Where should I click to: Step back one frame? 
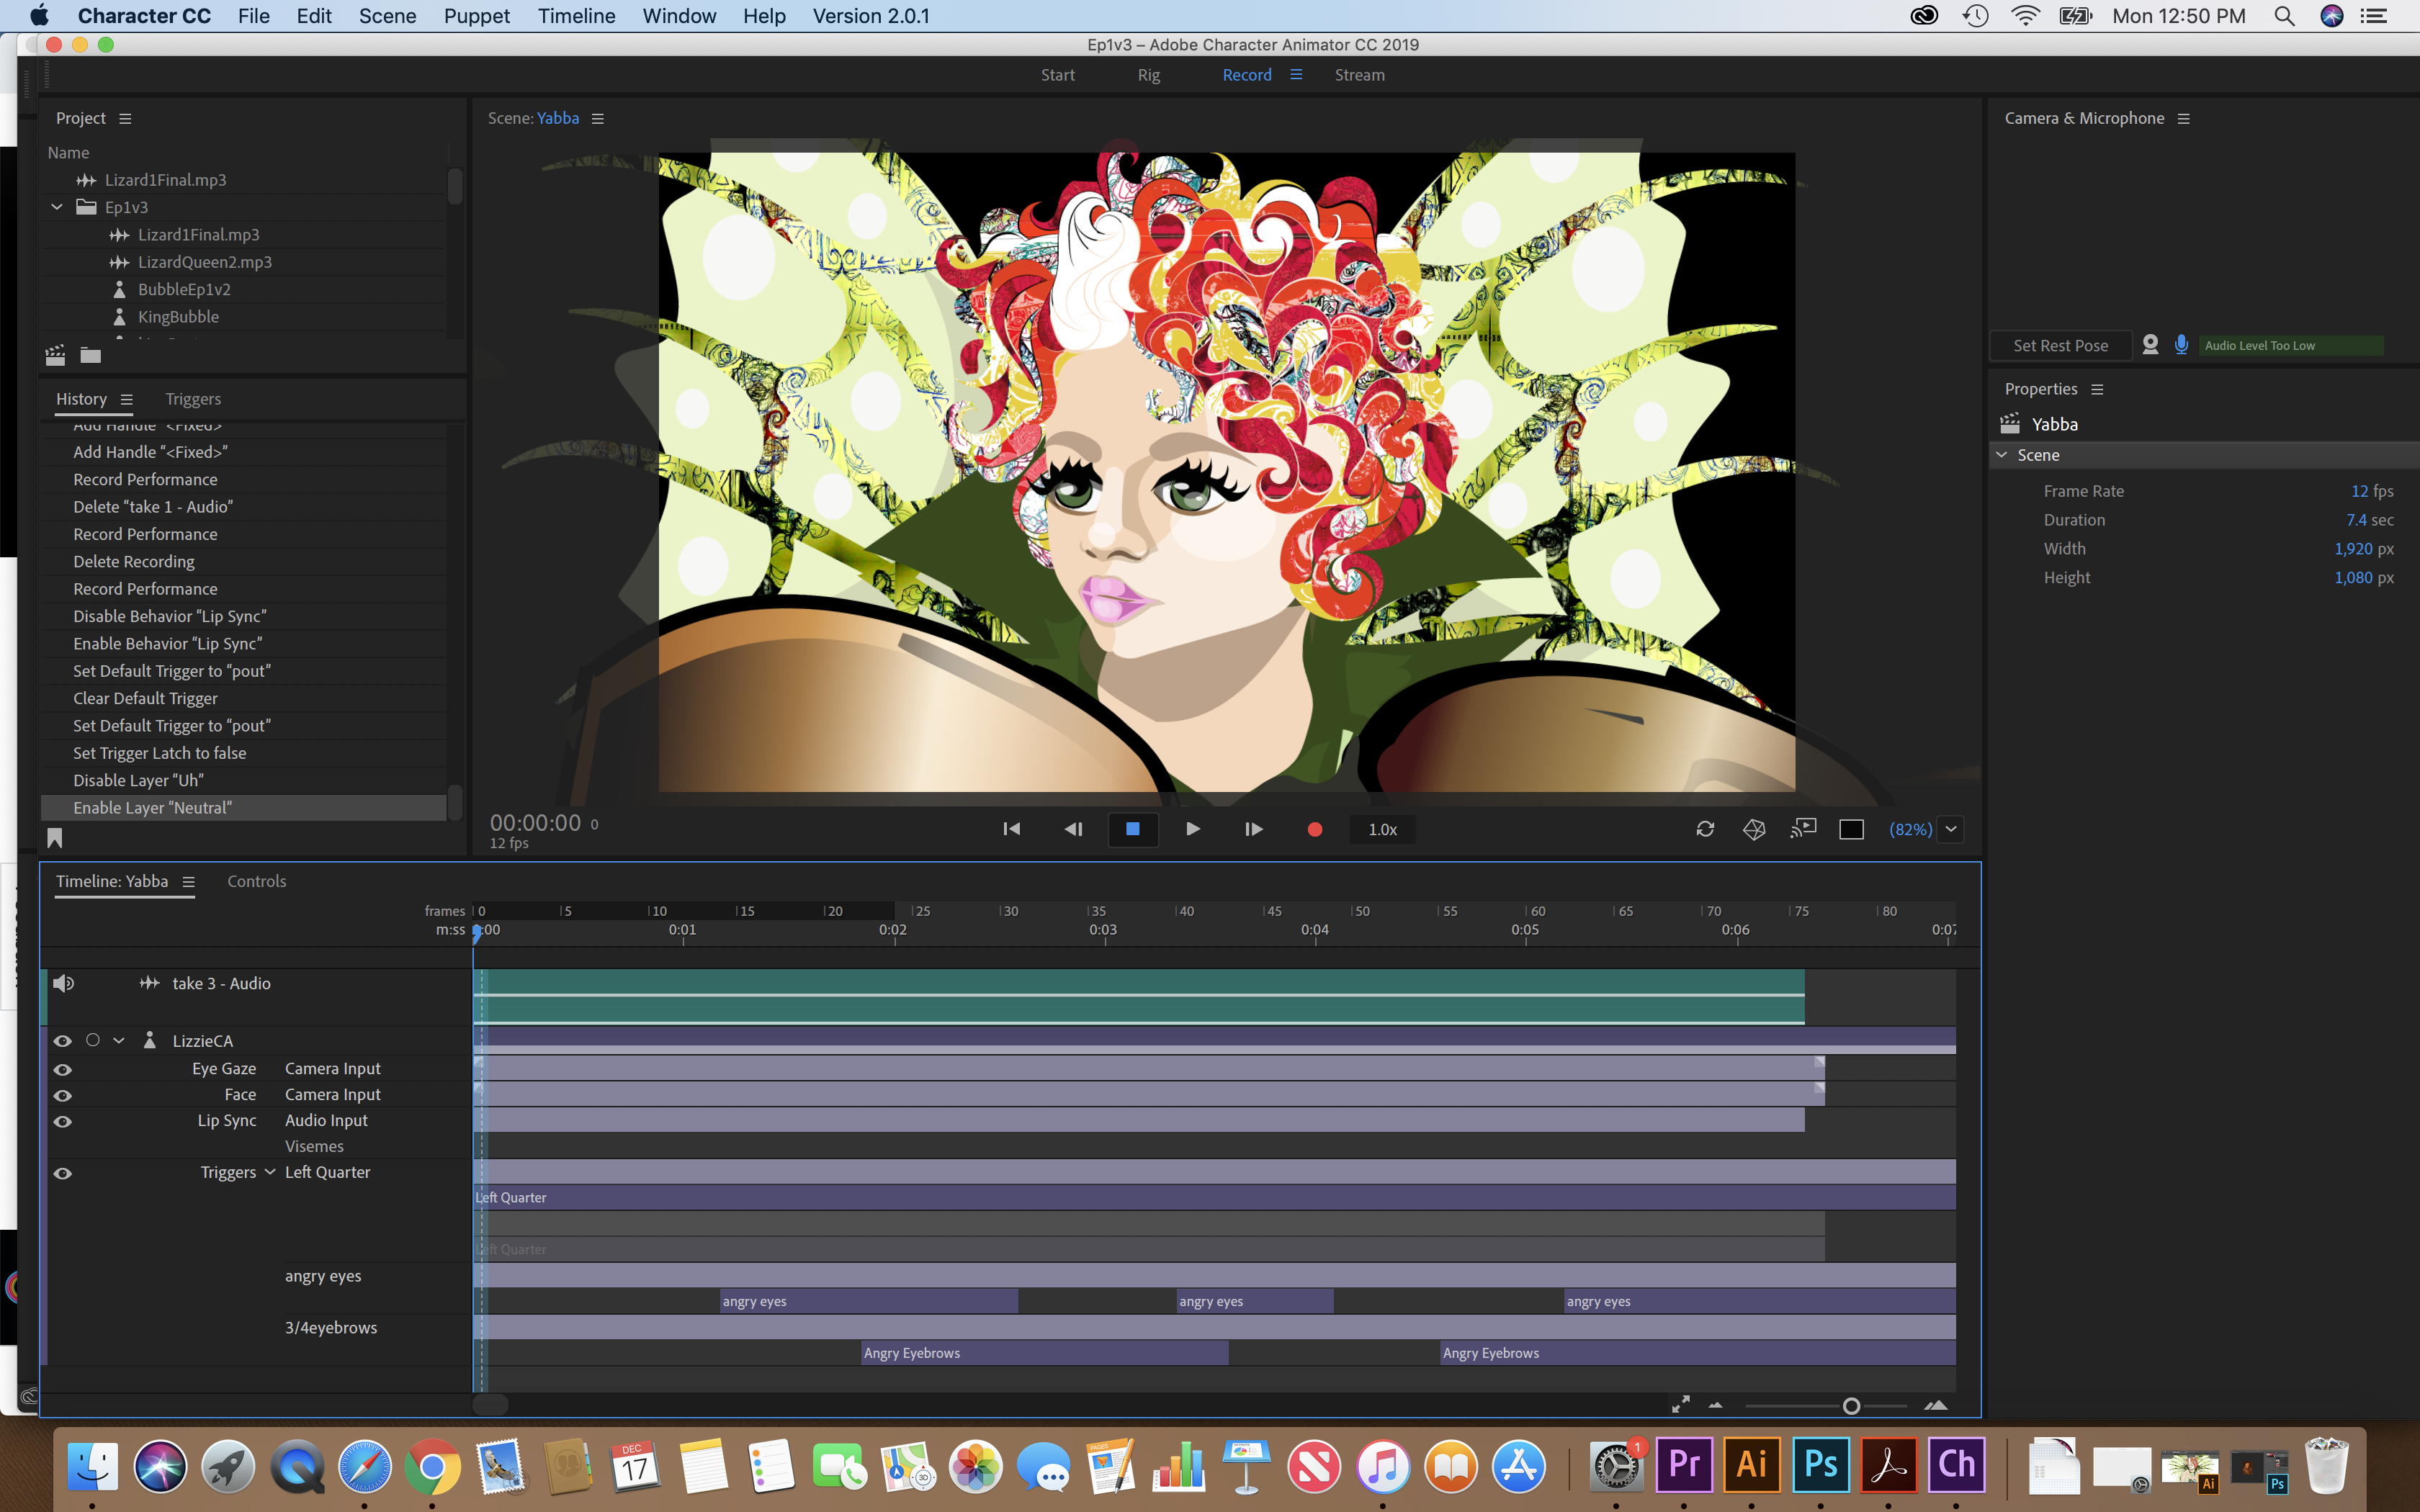1073,829
